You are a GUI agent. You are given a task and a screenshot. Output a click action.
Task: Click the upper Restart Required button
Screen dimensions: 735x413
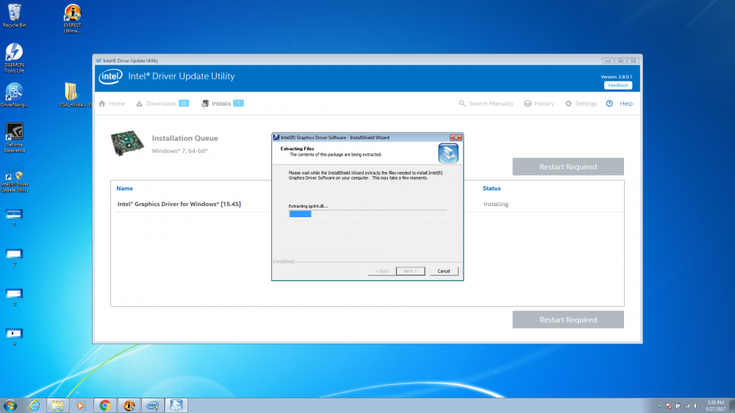567,167
